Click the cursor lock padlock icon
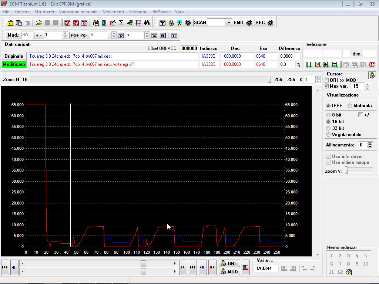Viewport: 379px width, 284px height. point(372,75)
